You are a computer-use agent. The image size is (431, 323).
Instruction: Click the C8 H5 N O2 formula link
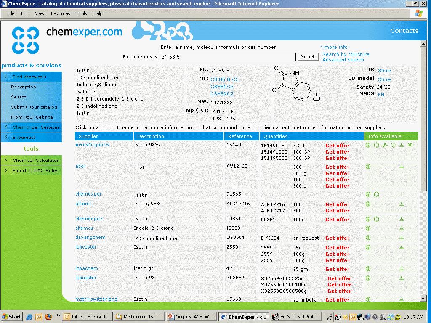[x=224, y=79]
